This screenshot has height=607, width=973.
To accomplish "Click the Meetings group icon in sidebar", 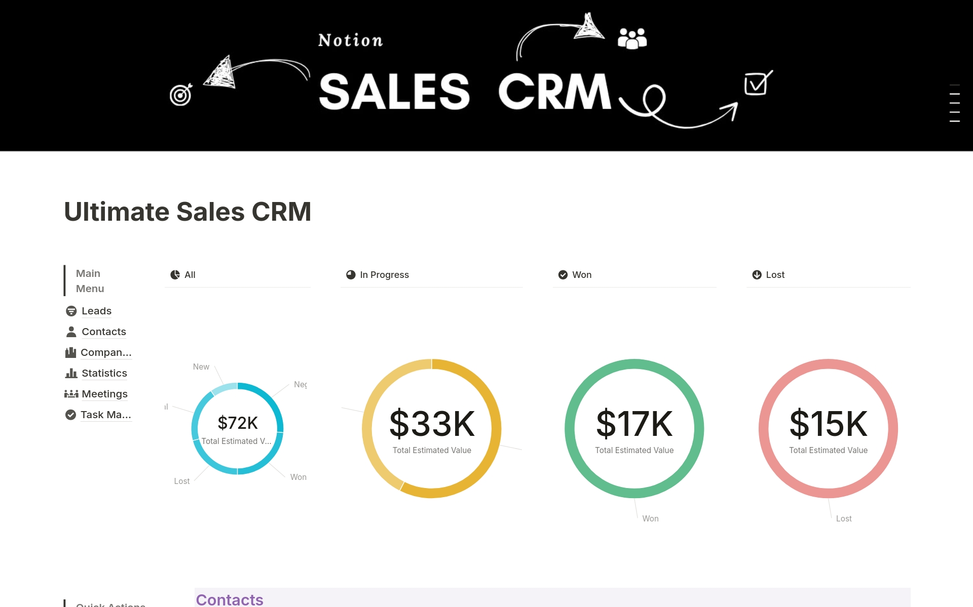I will [x=70, y=394].
